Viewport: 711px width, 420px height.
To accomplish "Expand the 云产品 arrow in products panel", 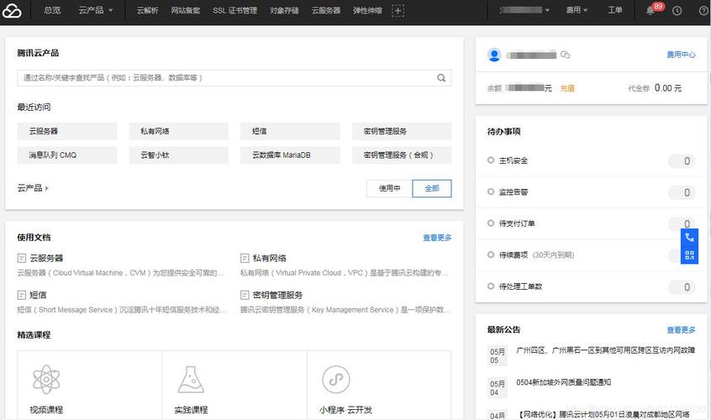I will 33,188.
